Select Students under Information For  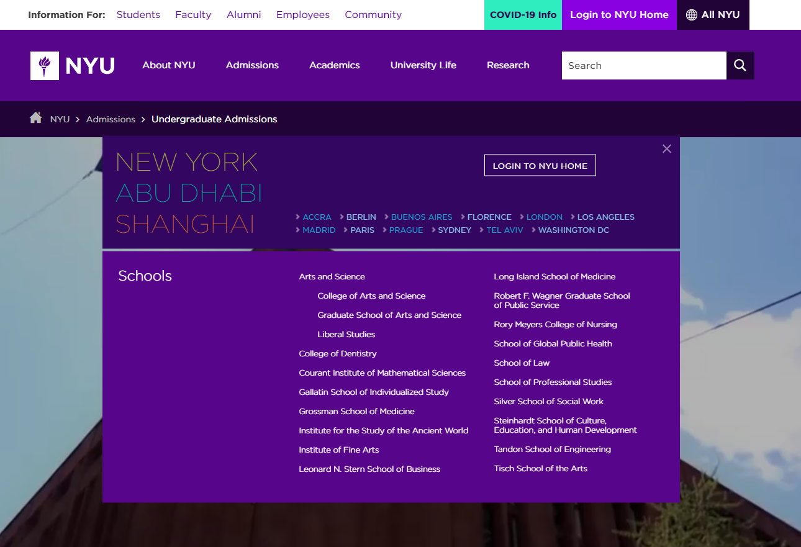138,15
